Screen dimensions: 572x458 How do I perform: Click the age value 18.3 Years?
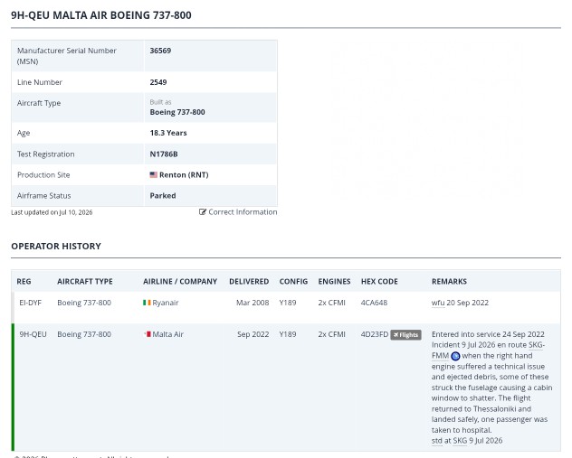[x=168, y=133]
